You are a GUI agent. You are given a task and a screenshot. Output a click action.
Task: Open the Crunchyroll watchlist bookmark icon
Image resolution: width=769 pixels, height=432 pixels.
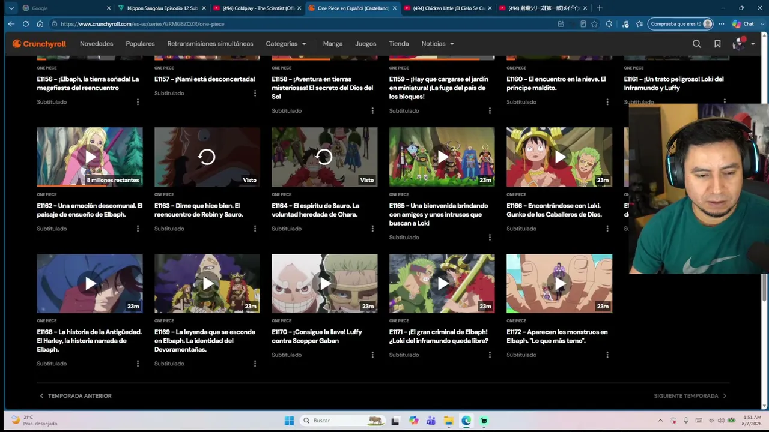[717, 44]
